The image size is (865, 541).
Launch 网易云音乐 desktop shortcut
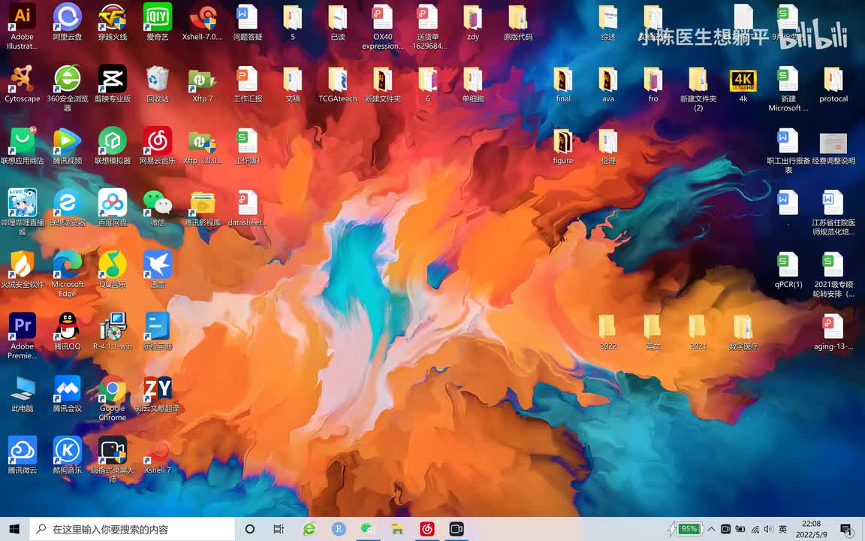[x=157, y=145]
